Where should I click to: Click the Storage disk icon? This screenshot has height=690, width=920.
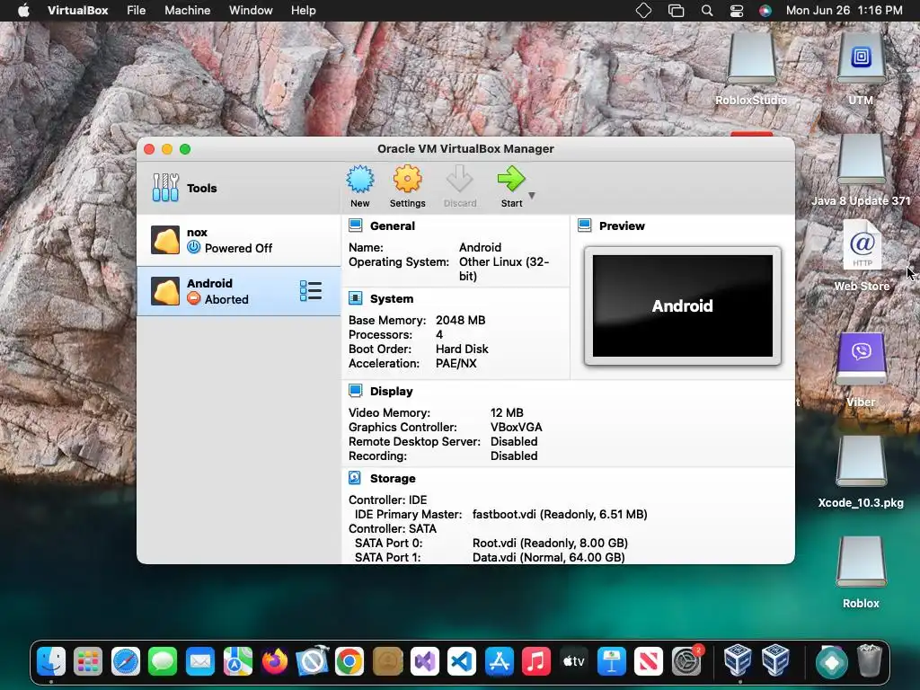click(355, 478)
